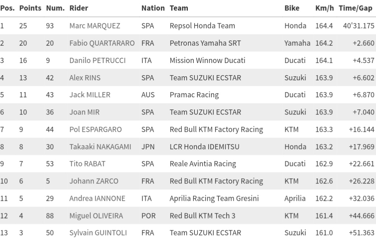Click Tito RABAT rider name
This screenshot has width=376, height=238.
[87, 164]
